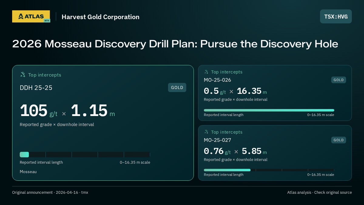Click the 0–16.35 m scale label in the DDH 25-25 card
364x205 pixels.
pyautogui.click(x=135, y=162)
